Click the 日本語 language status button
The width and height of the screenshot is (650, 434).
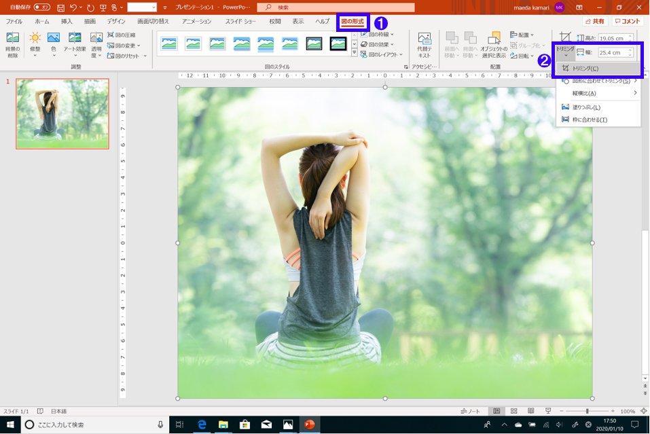click(x=58, y=411)
